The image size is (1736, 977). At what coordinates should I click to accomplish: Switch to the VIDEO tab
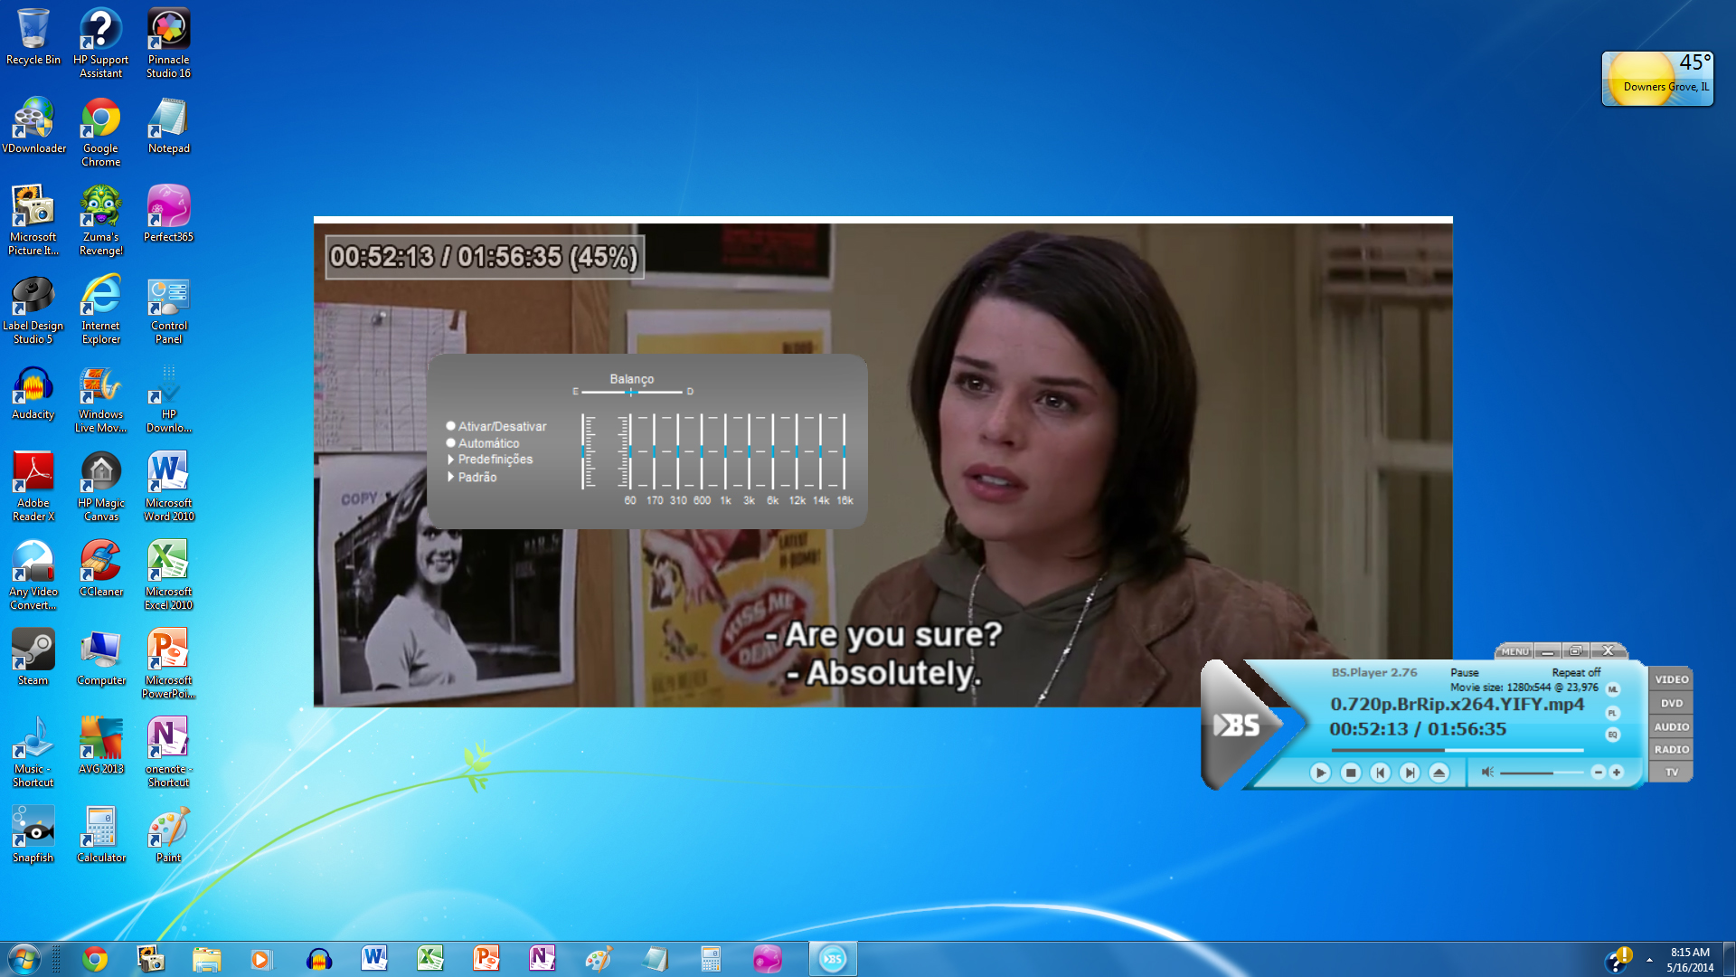click(1671, 679)
